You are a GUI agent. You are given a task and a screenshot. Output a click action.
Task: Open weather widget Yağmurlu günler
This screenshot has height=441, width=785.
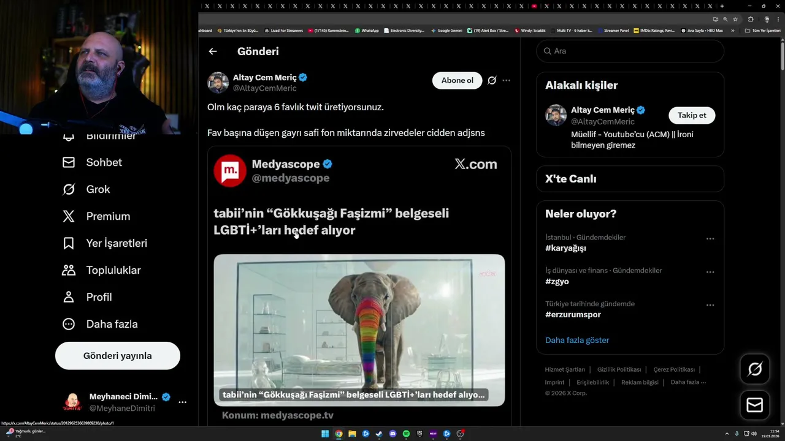click(x=25, y=433)
